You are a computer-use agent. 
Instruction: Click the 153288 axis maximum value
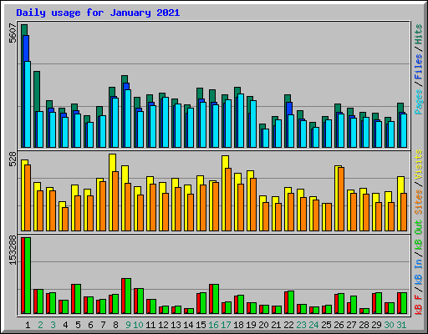coord(13,250)
